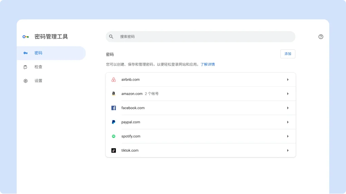Click the gear icon beside 设置
Screen dimensions: 346x194
25,81
